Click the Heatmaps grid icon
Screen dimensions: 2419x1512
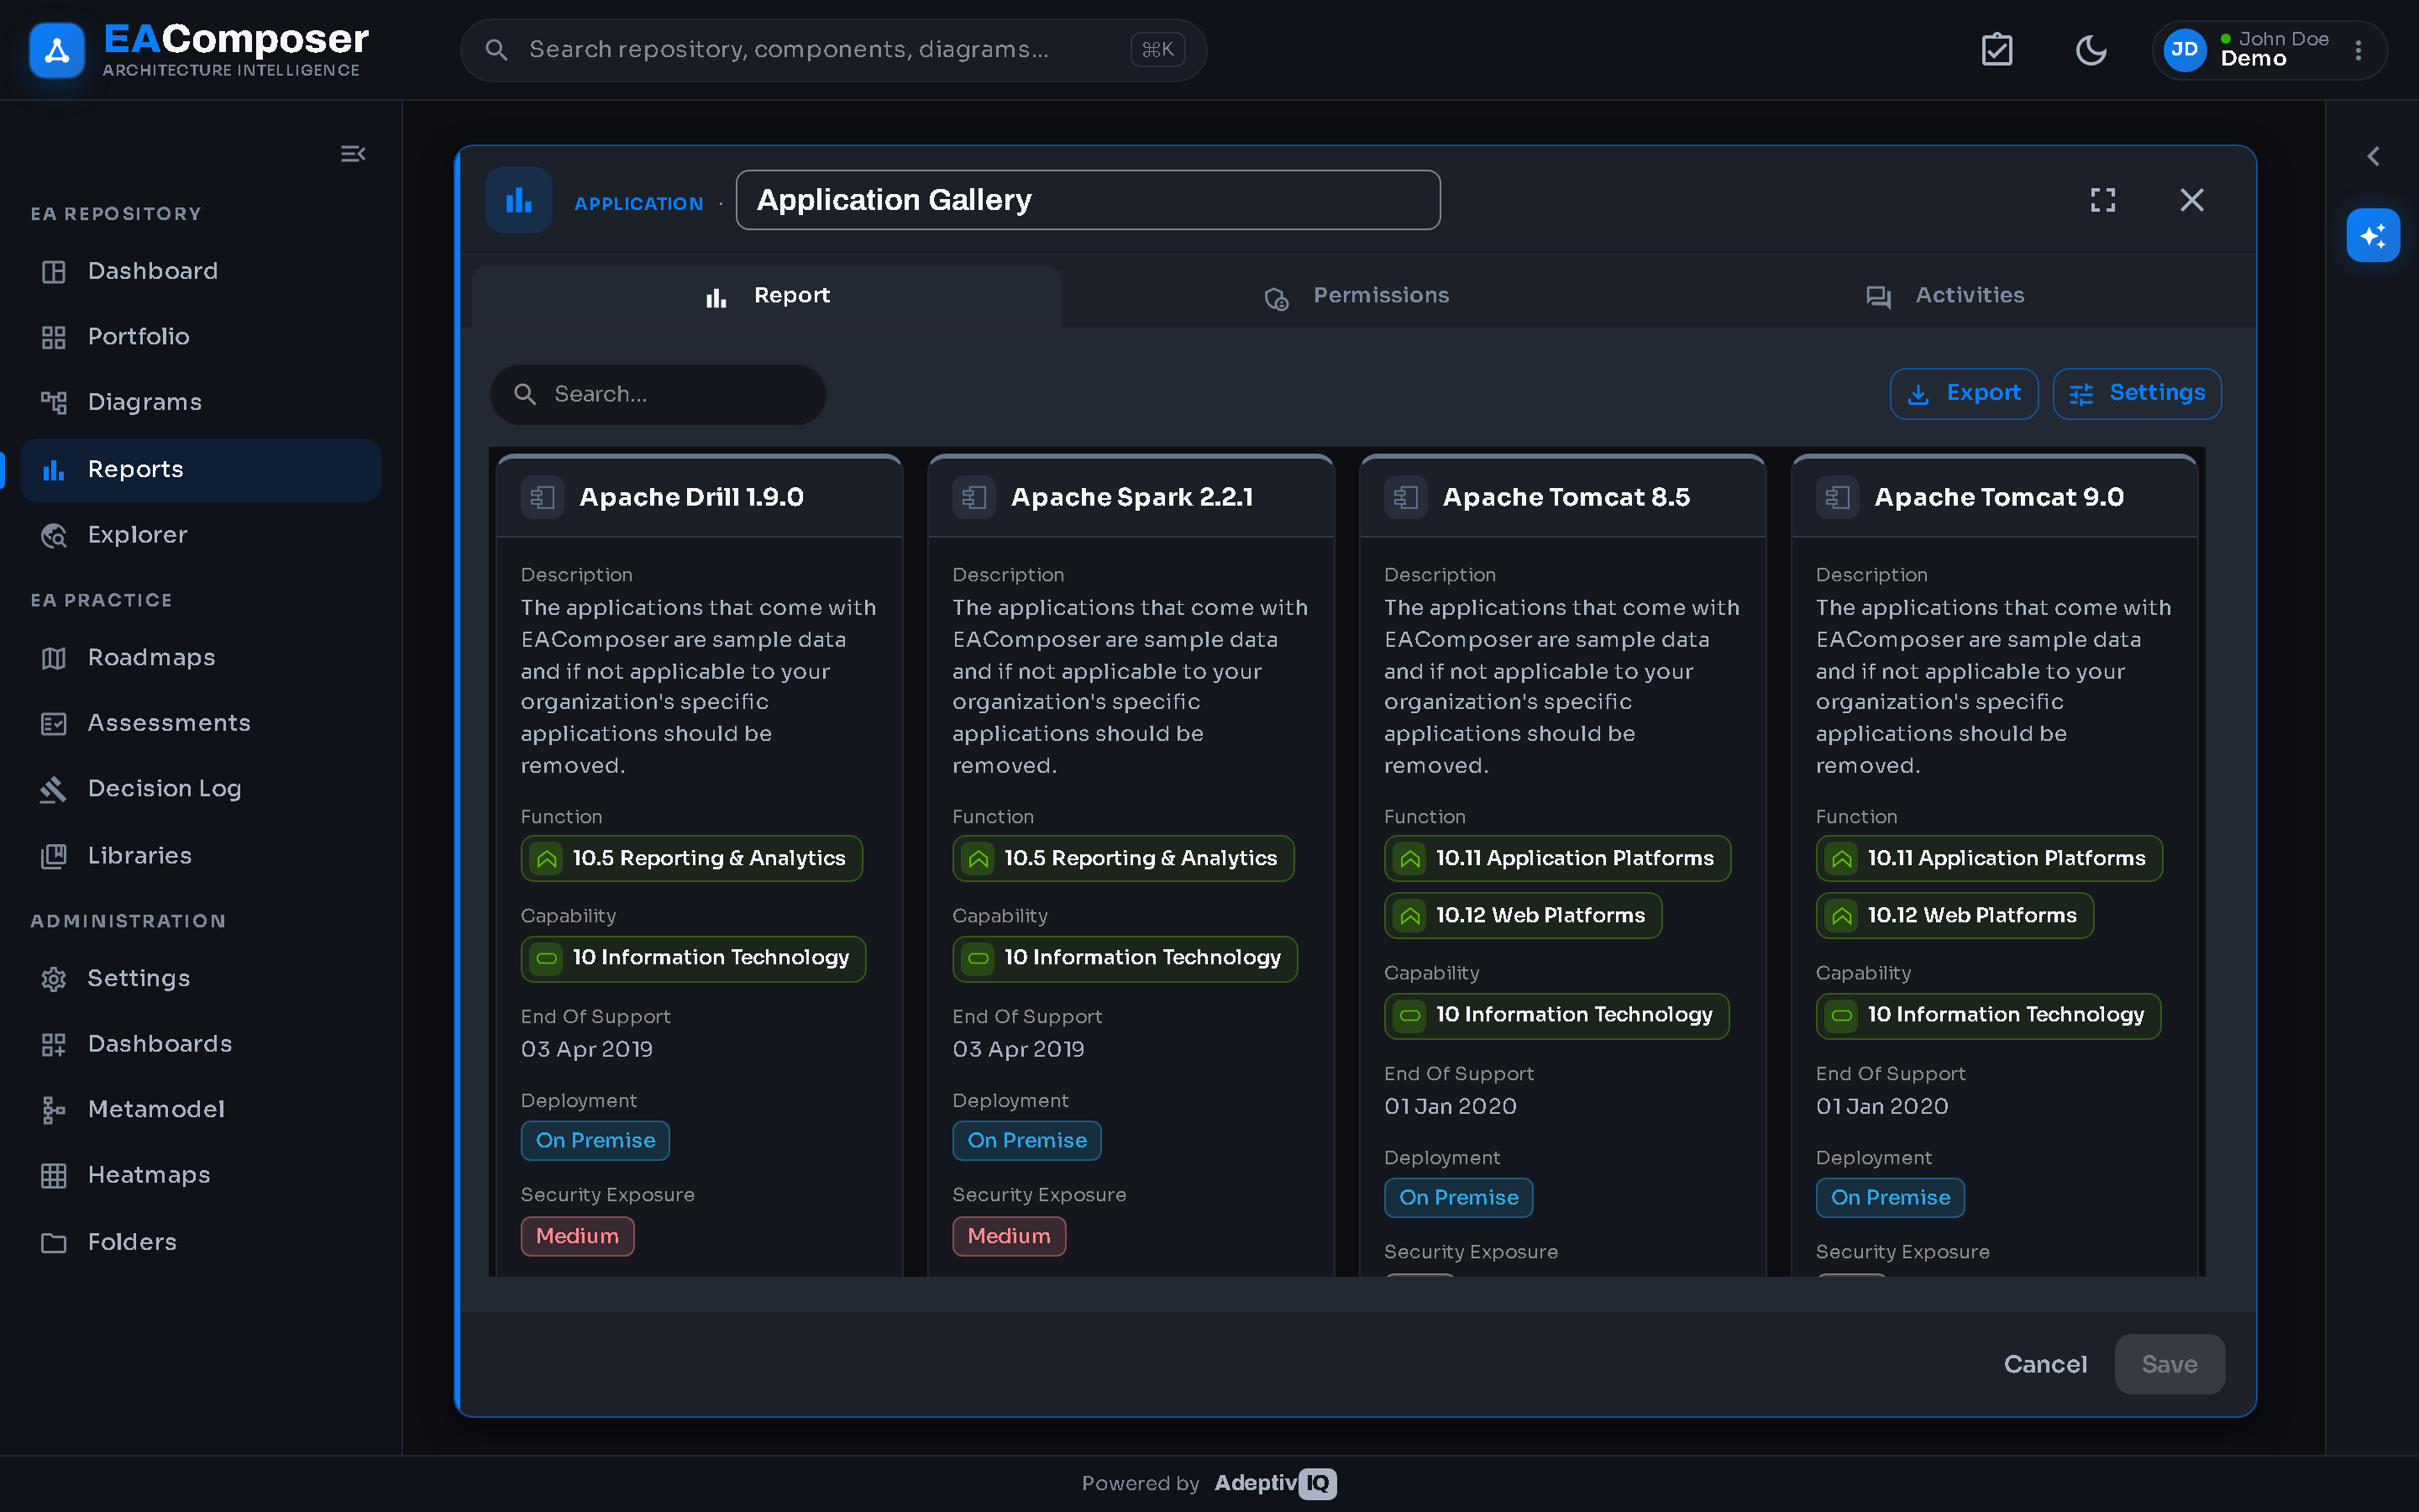[x=54, y=1176]
